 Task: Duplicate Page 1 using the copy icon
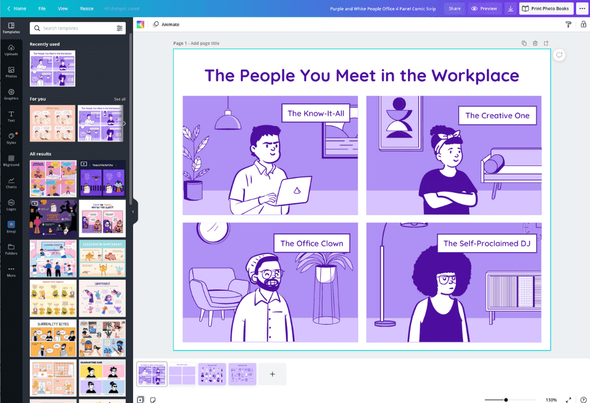click(524, 43)
